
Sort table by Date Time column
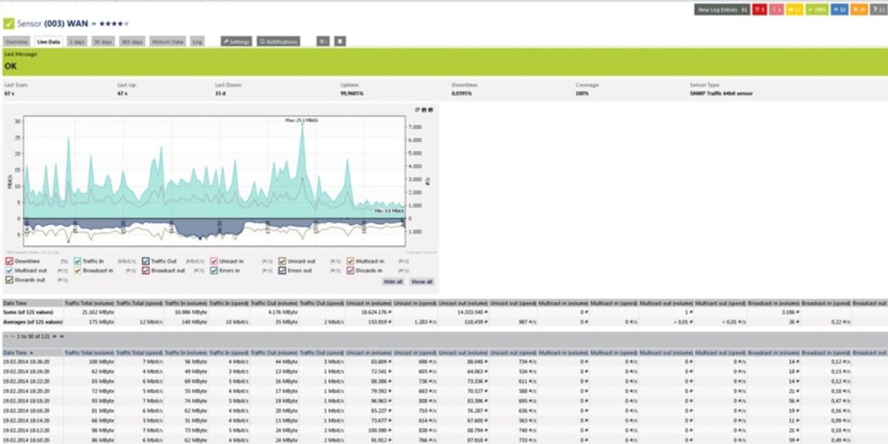coord(16,353)
